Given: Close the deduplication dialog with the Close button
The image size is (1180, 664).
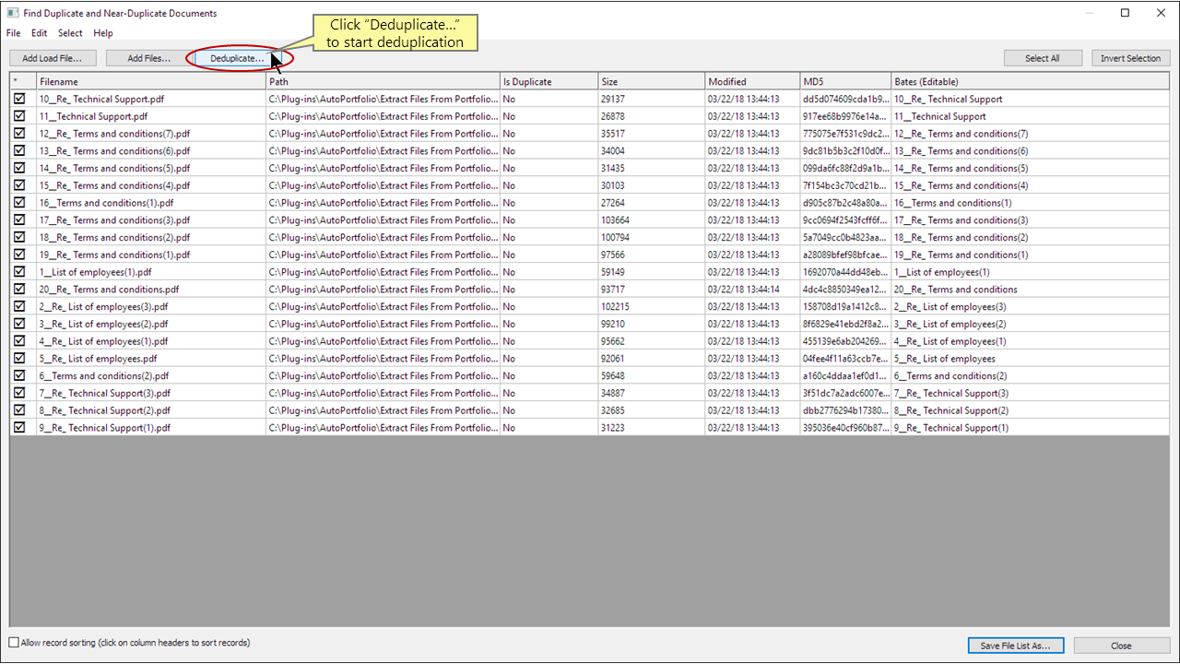Looking at the screenshot, I should [x=1121, y=646].
